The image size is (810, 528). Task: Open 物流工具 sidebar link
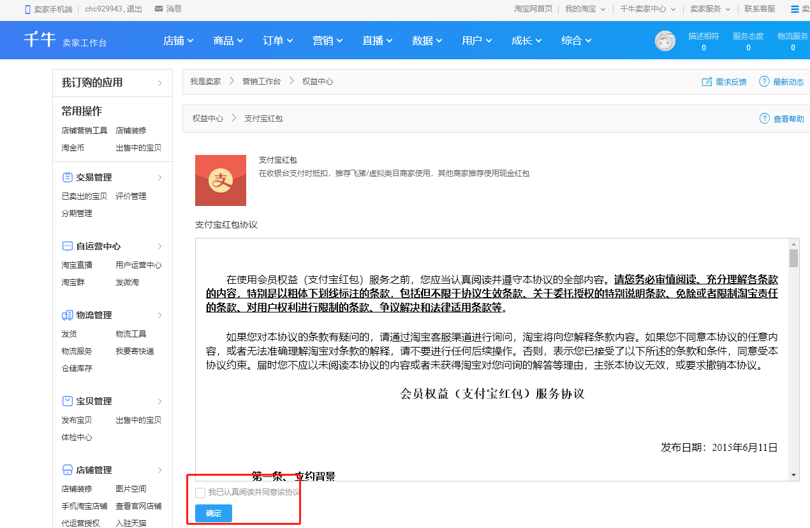pyautogui.click(x=131, y=334)
